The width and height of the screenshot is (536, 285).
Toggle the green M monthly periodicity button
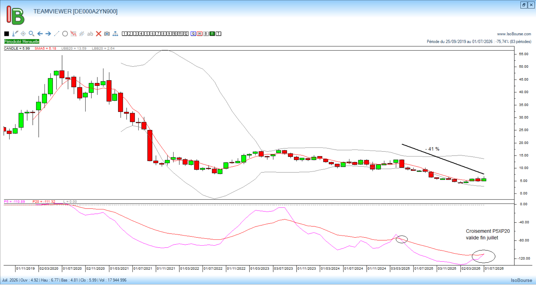click(212, 34)
